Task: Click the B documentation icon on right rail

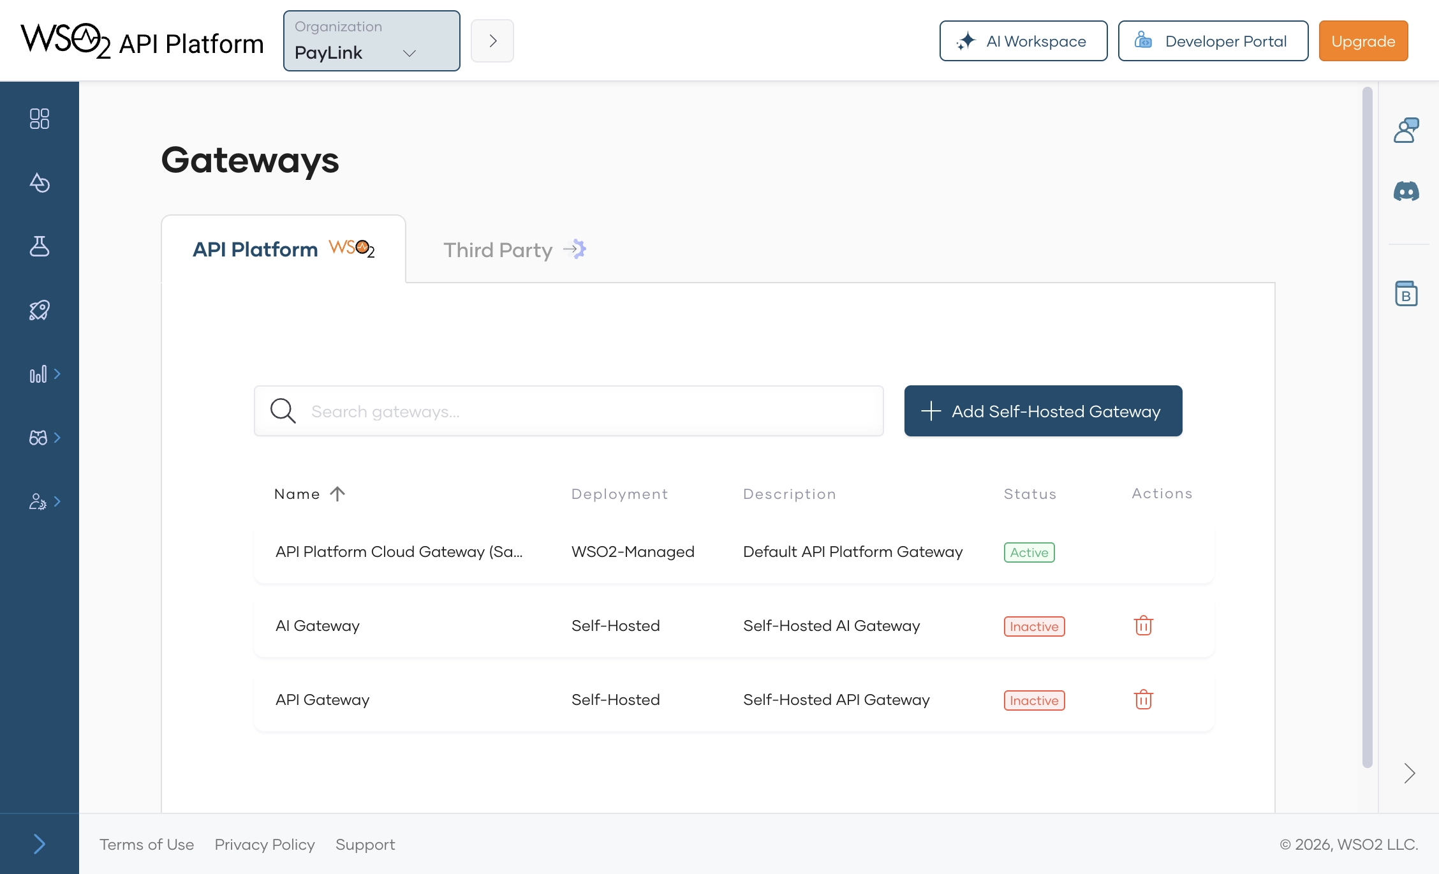Action: click(x=1407, y=293)
